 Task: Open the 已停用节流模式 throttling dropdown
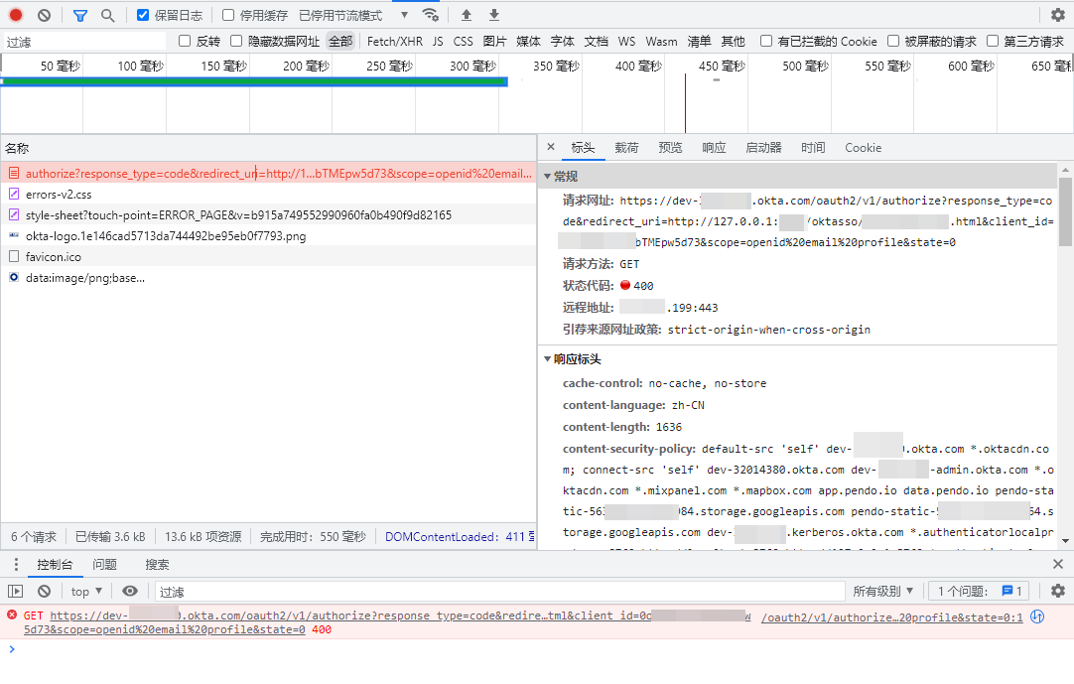click(x=339, y=15)
